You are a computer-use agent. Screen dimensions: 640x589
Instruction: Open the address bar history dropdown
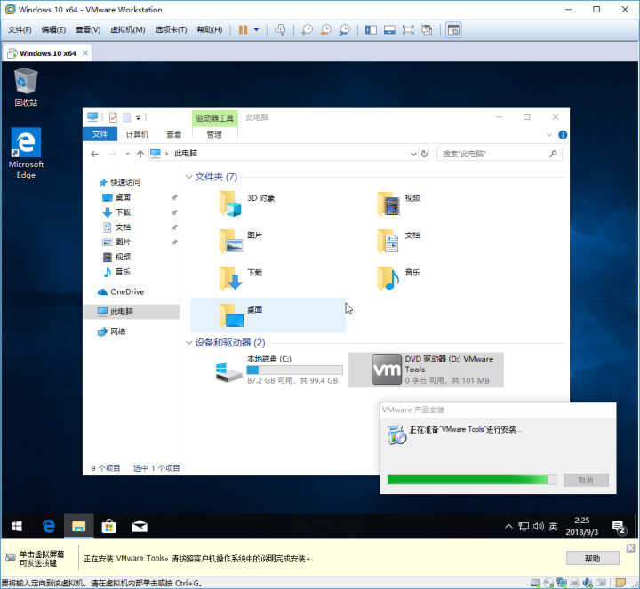(413, 154)
